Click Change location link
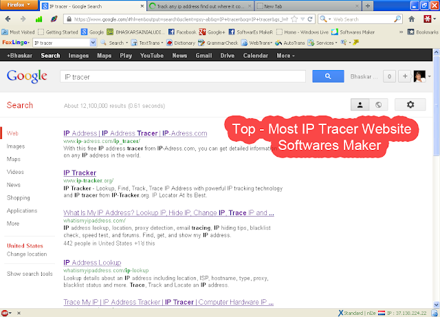 [x=27, y=254]
